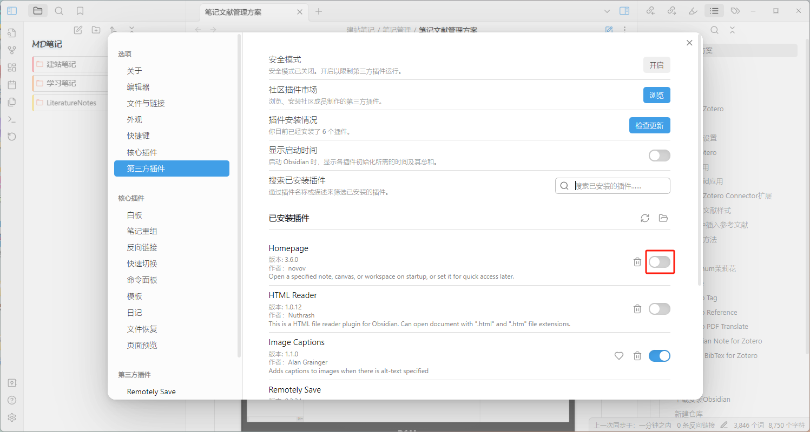Close the settings dialog
810x432 pixels.
689,43
